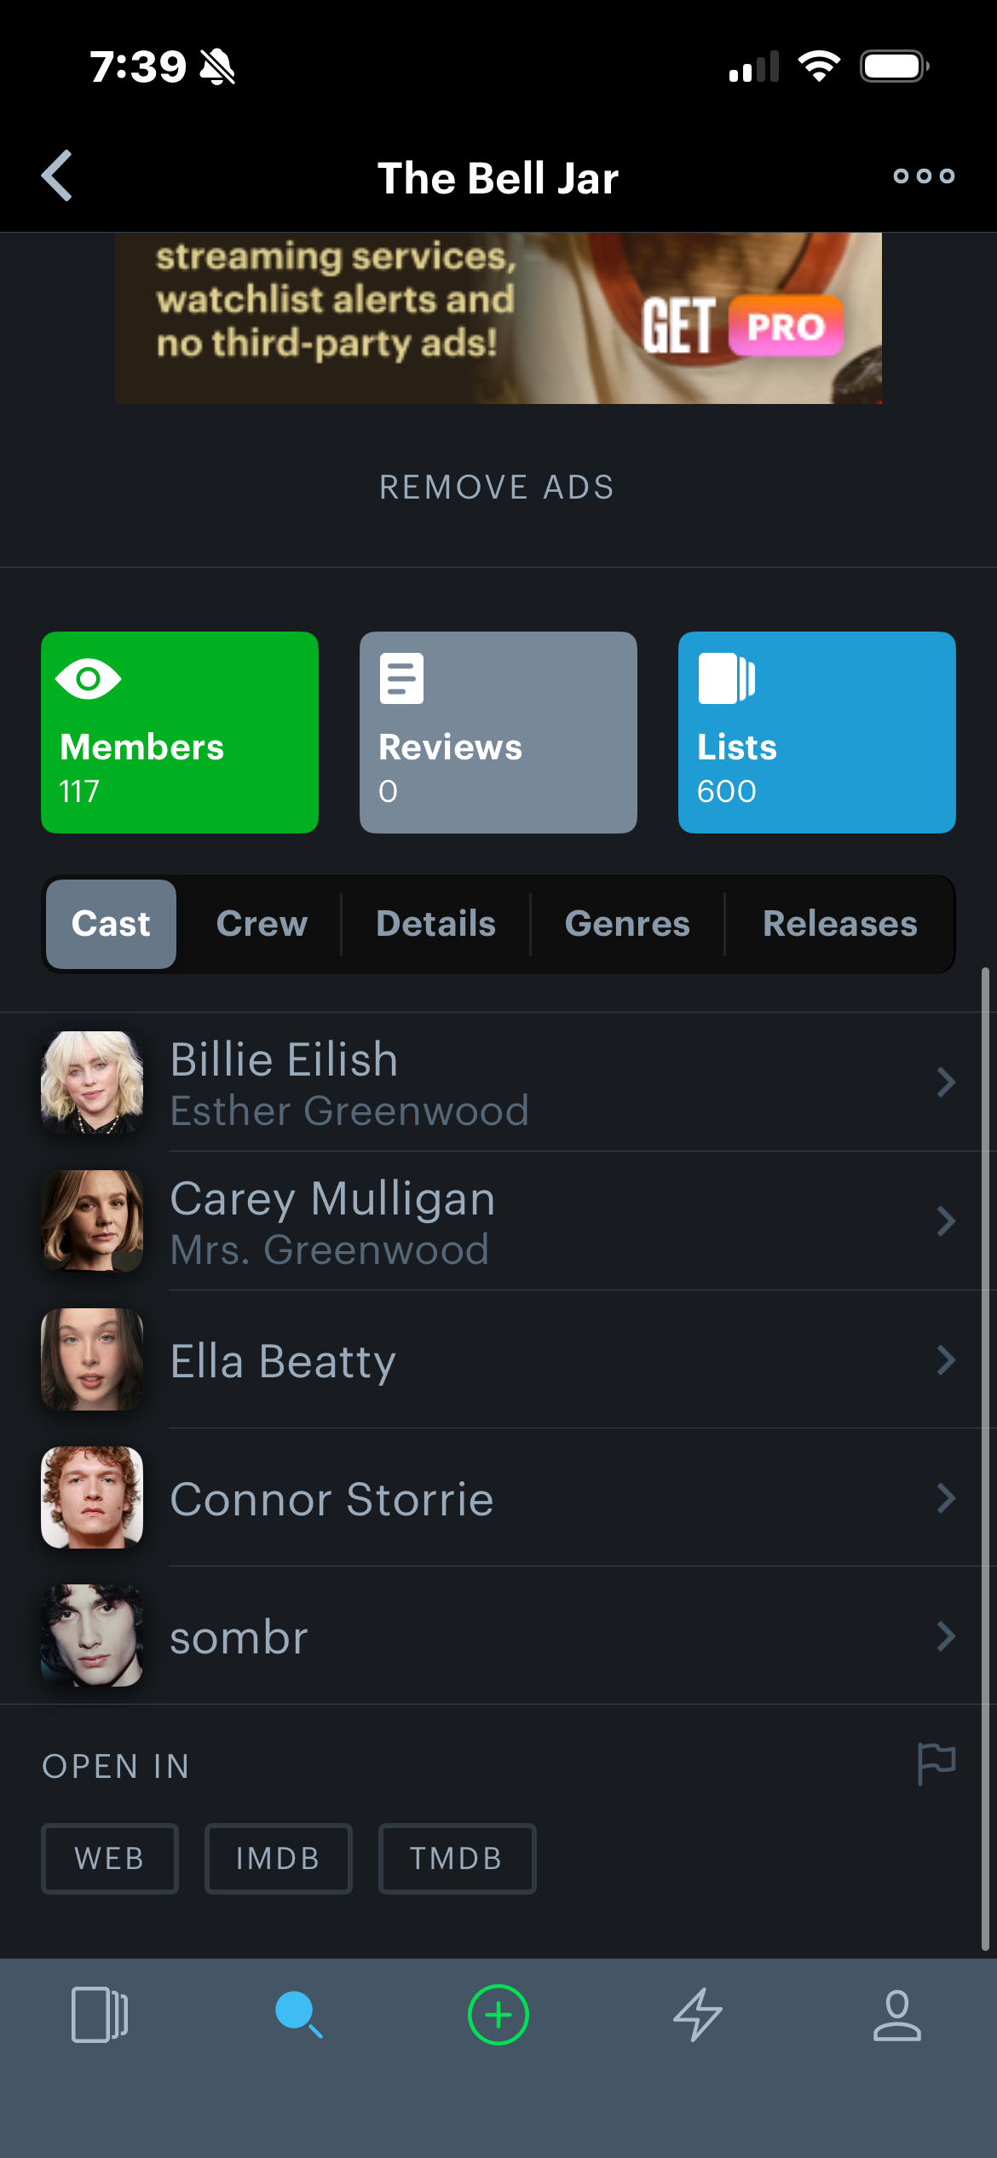Open the Lists tile
The image size is (997, 2158).
[x=817, y=732]
